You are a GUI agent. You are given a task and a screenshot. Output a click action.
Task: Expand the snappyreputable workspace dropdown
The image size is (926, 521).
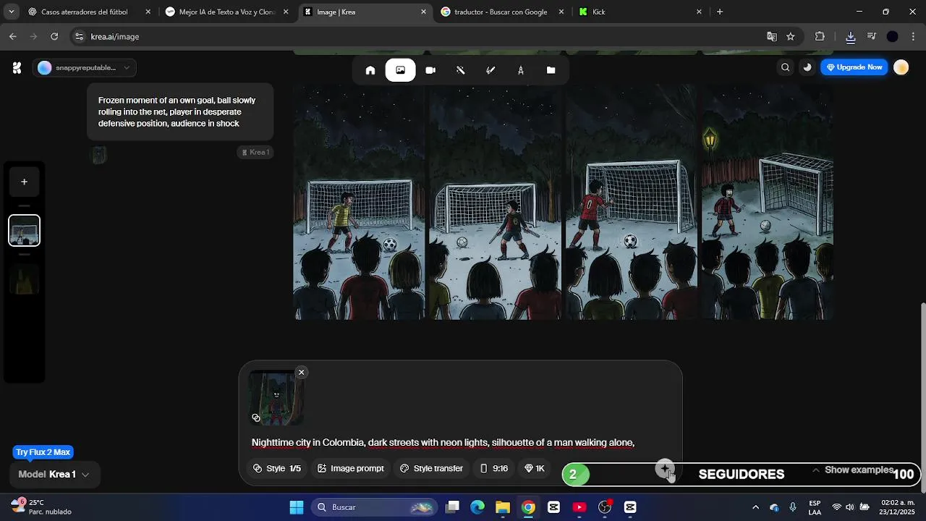coord(85,68)
